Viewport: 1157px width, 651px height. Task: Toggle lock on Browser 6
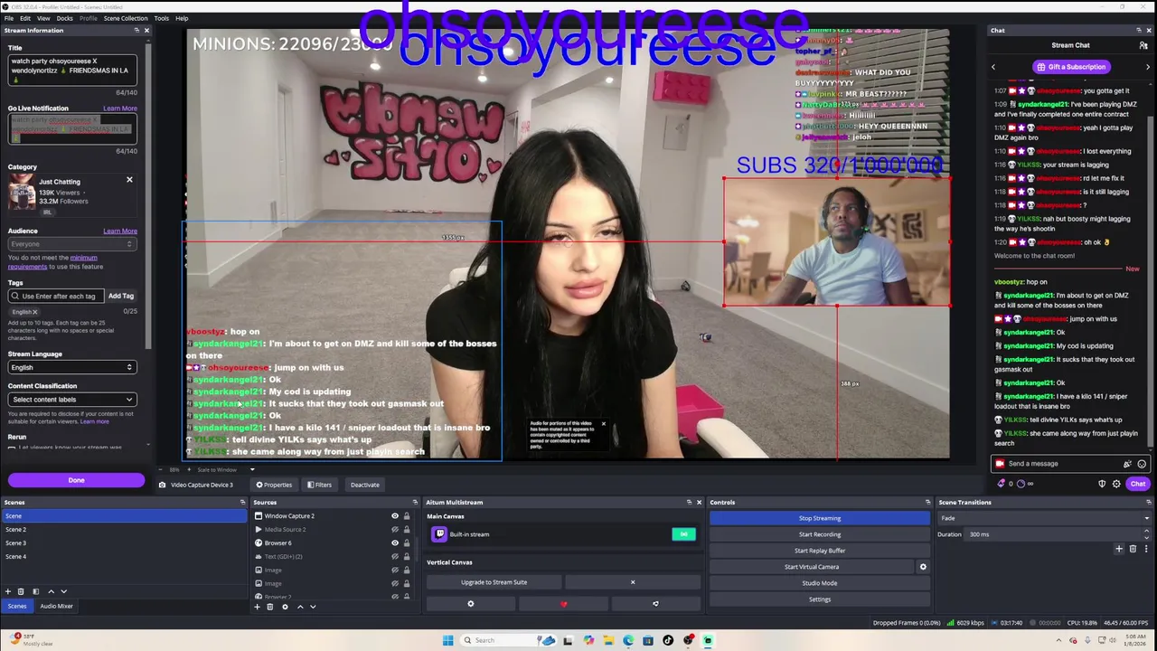406,543
